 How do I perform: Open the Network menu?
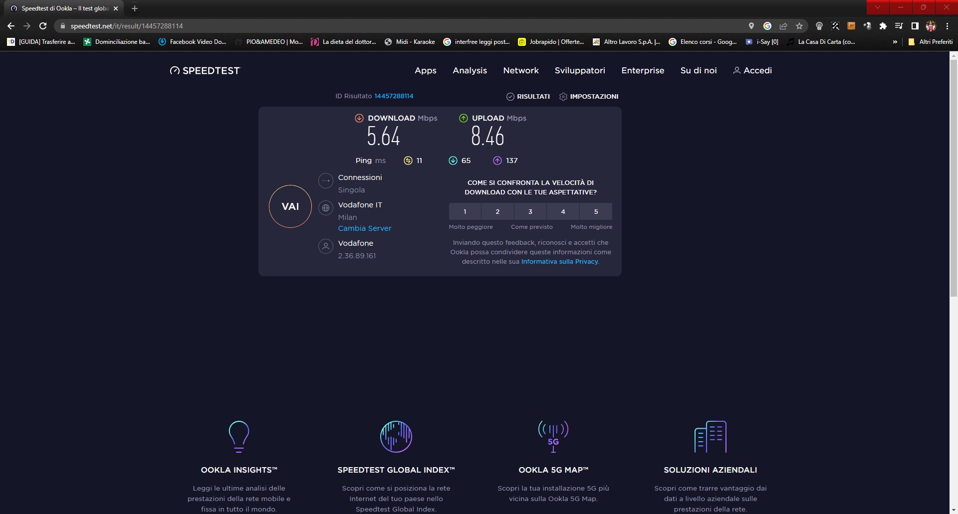[521, 71]
